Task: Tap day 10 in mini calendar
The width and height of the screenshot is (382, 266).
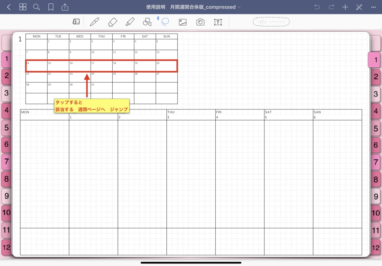Action: 101,55
